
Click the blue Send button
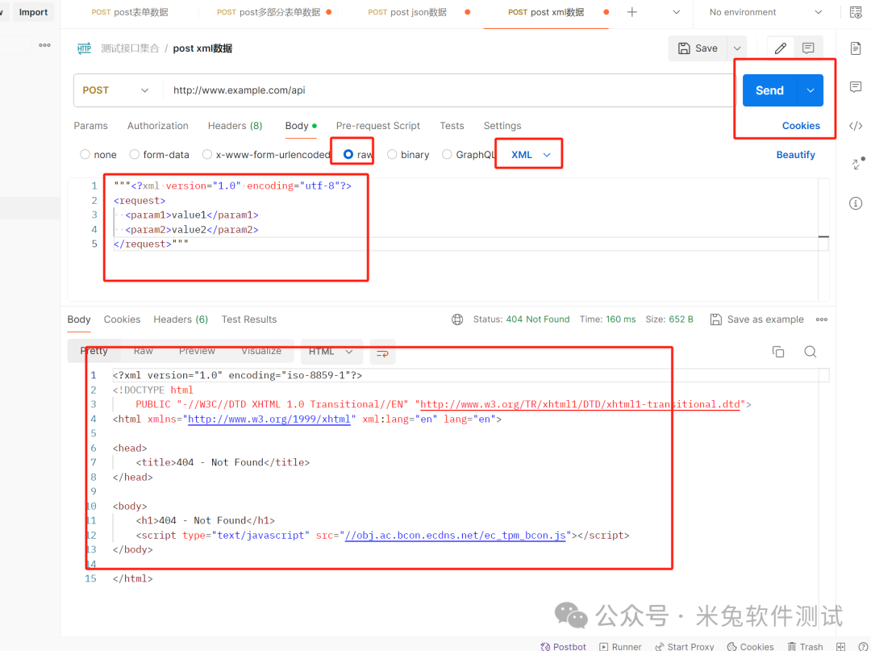(770, 90)
